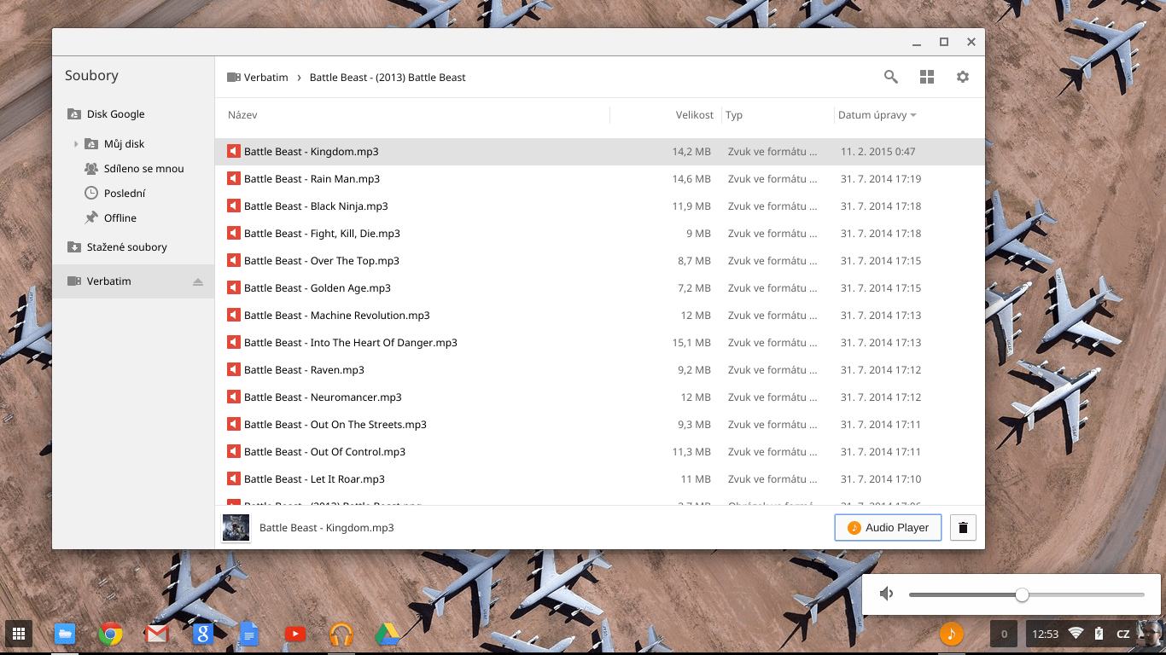Select Battle Beast - Fight, Kill, Die.mp3
1166x655 pixels.
point(599,234)
